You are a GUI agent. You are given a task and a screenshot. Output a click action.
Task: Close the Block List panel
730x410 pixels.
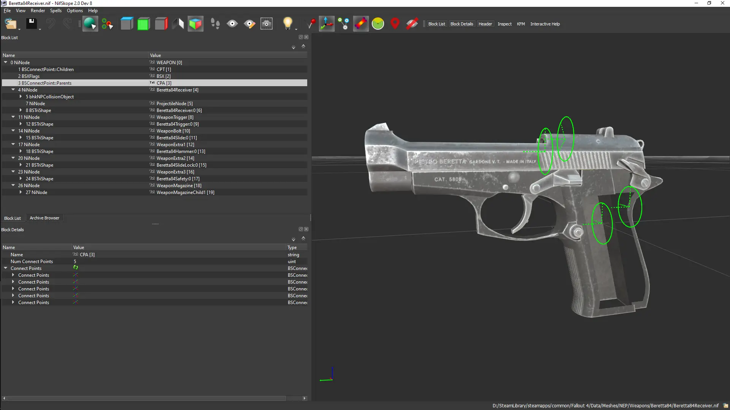(x=306, y=37)
